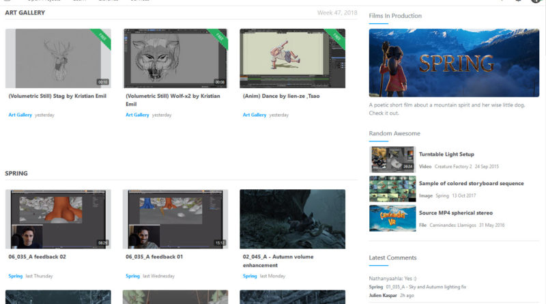Open the Wolf-x2 volumetric still thumbnail
This screenshot has height=304, width=546.
coord(175,58)
